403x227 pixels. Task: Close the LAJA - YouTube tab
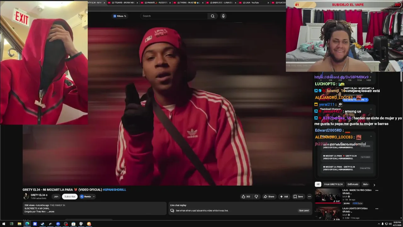pyautogui.click(x=268, y=3)
